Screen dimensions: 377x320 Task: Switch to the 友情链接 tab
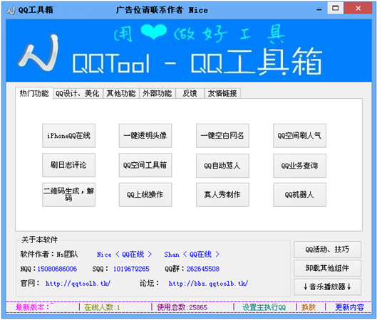coord(222,93)
